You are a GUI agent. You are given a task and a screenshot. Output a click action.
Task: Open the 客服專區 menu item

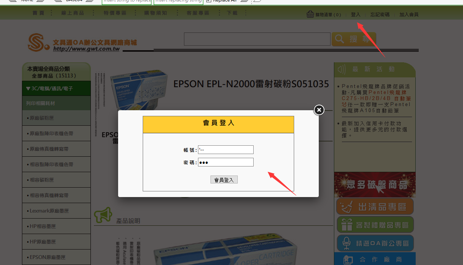tap(198, 13)
